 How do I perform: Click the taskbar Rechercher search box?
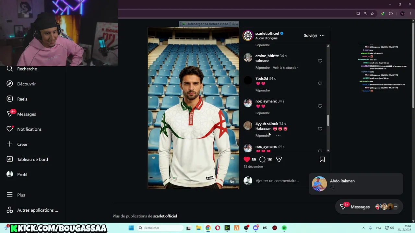[x=160, y=228]
